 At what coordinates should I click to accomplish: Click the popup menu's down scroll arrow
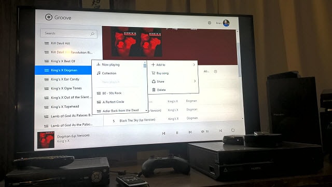pyautogui.click(x=146, y=111)
